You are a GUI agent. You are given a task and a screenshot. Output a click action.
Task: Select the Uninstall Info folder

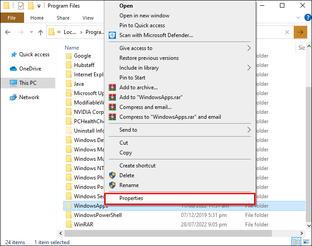click(x=89, y=131)
